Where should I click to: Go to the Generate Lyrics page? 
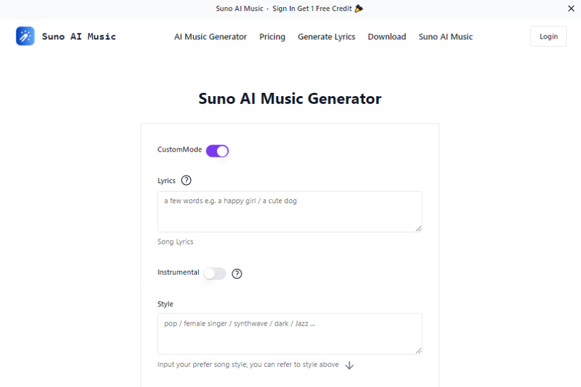pyautogui.click(x=326, y=37)
